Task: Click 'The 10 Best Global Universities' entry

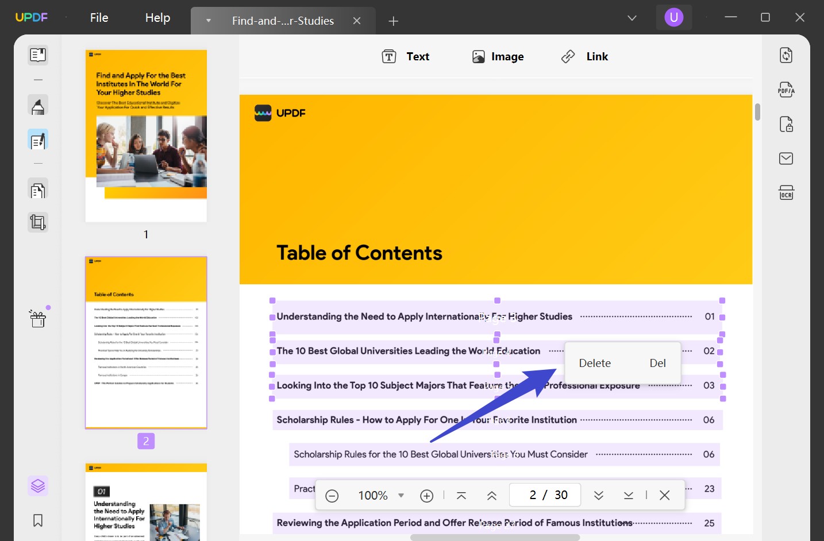Action: (409, 351)
